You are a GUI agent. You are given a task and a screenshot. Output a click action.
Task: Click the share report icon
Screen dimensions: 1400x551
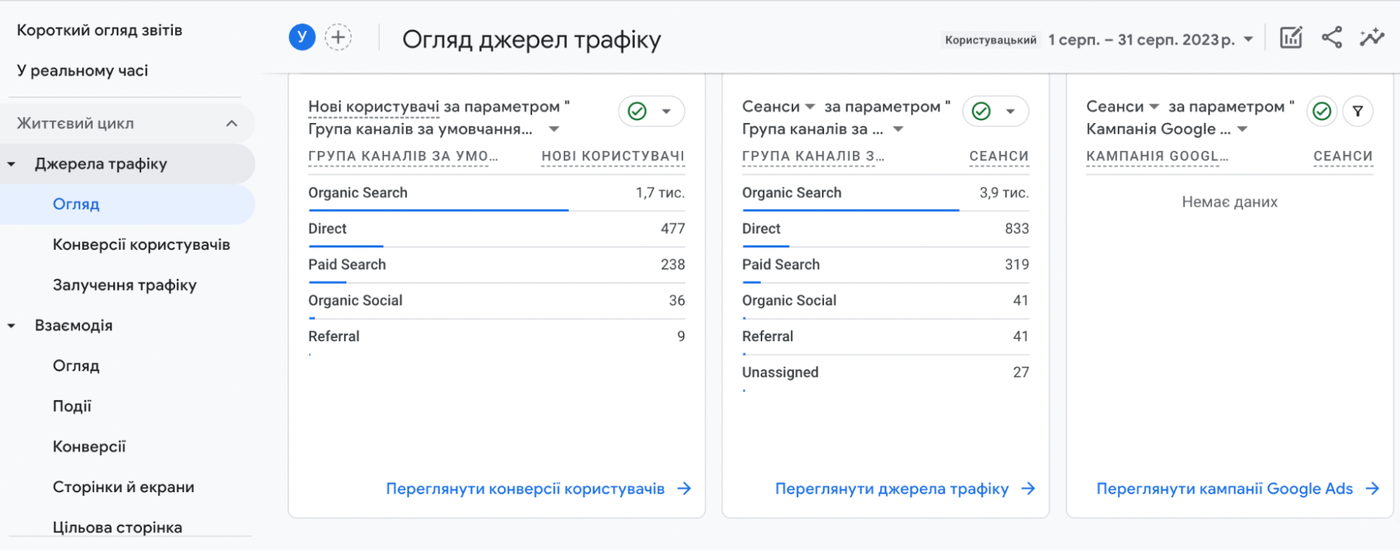1331,38
